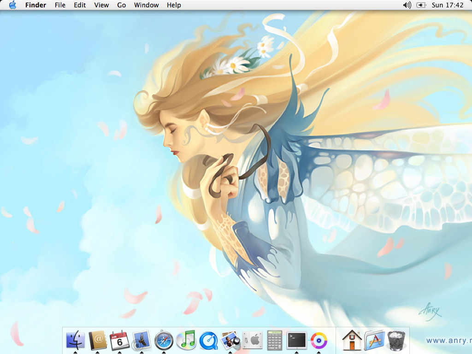This screenshot has width=472, height=354.
Task: Click the clock showing Sun 17:42
Action: pos(448,5)
